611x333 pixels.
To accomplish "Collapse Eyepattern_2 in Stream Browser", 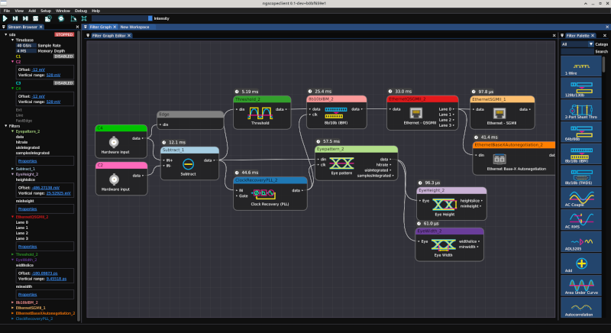I will 12,131.
